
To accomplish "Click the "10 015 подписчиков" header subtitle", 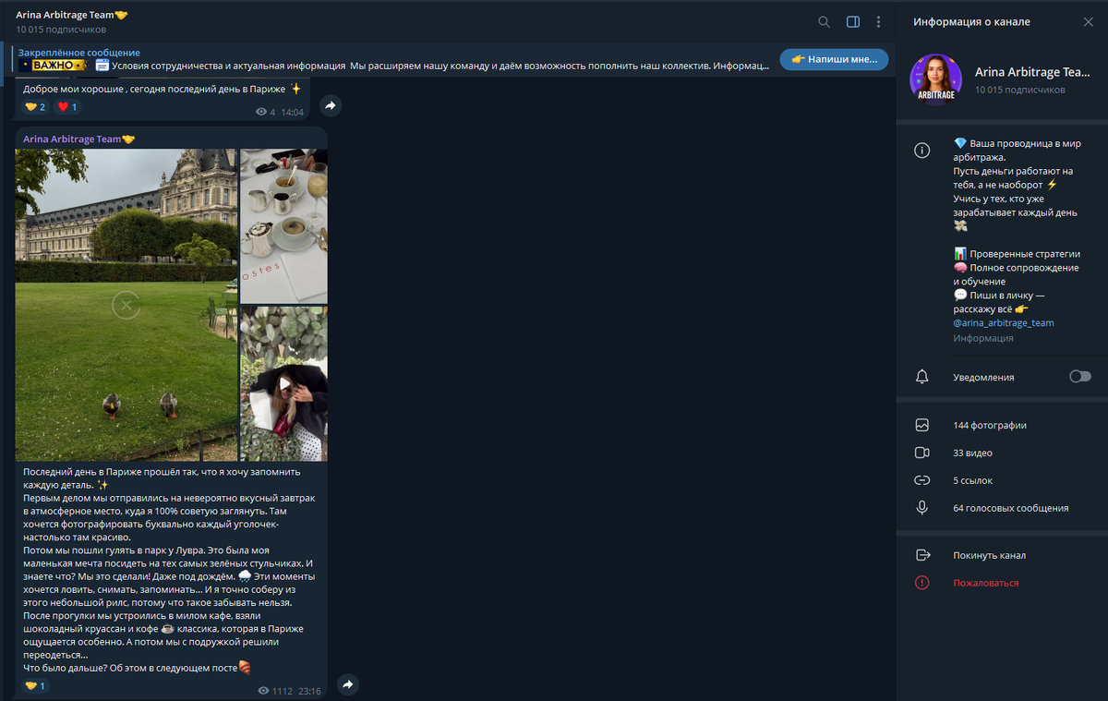I will [x=61, y=30].
